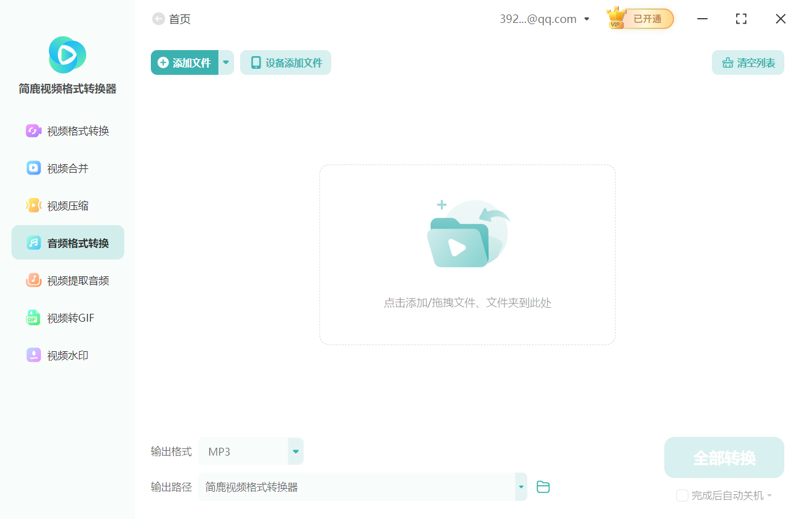Click the VIP 已开通 crown badge

tap(639, 19)
